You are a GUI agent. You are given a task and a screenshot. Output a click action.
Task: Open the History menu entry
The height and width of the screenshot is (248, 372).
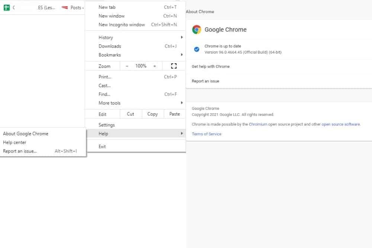(135, 38)
